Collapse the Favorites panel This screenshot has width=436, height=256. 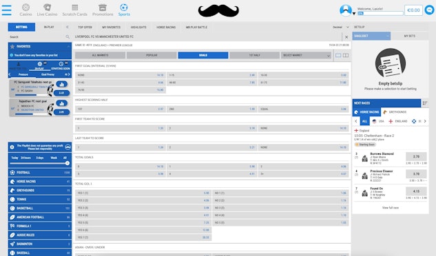[68, 46]
